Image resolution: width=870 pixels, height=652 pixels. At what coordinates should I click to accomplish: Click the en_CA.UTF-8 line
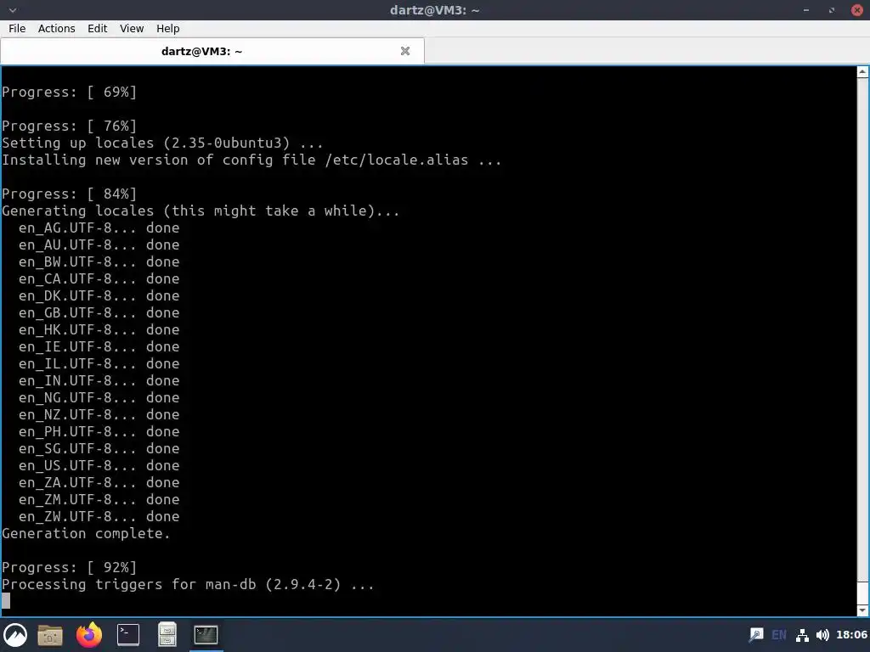coord(99,278)
